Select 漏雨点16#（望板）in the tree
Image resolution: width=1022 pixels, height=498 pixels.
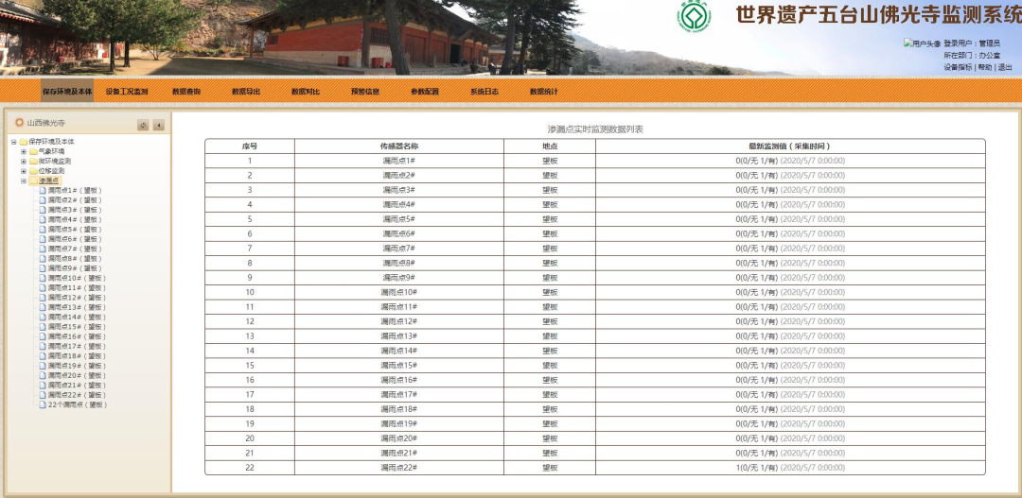(77, 336)
